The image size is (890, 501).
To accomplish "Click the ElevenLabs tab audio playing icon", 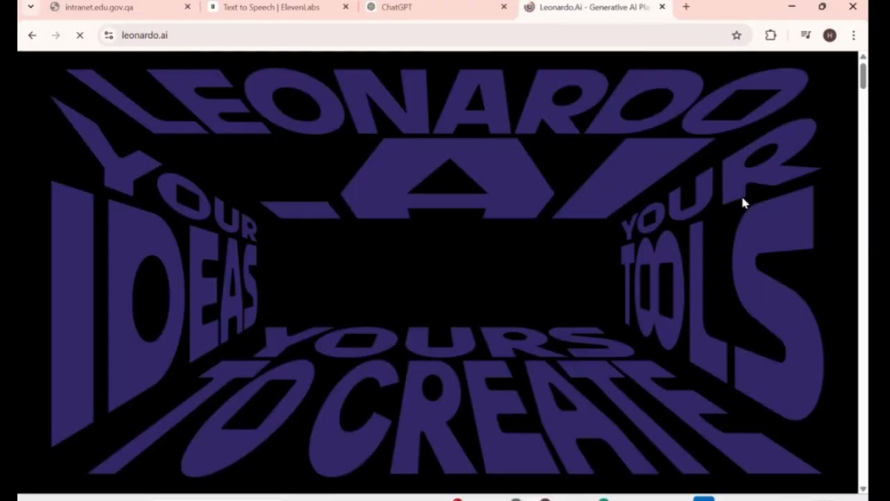I will pos(213,7).
